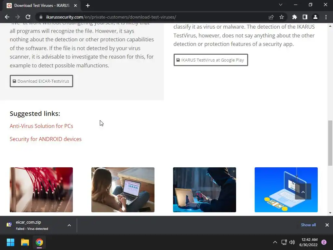This screenshot has height=250, width=333.
Task: Open the Windows Start menu
Action: point(10,242)
